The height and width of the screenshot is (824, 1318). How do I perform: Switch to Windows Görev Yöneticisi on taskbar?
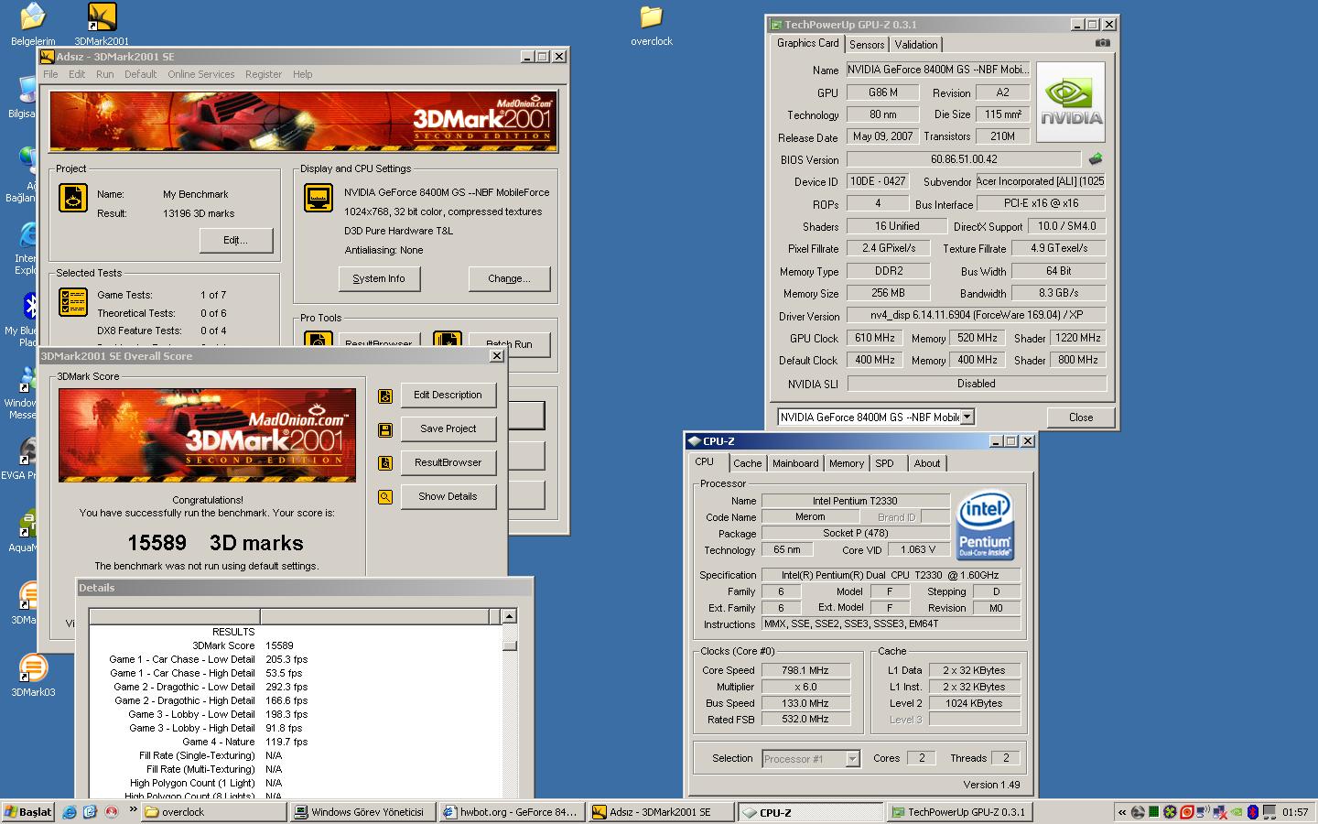pos(362,812)
